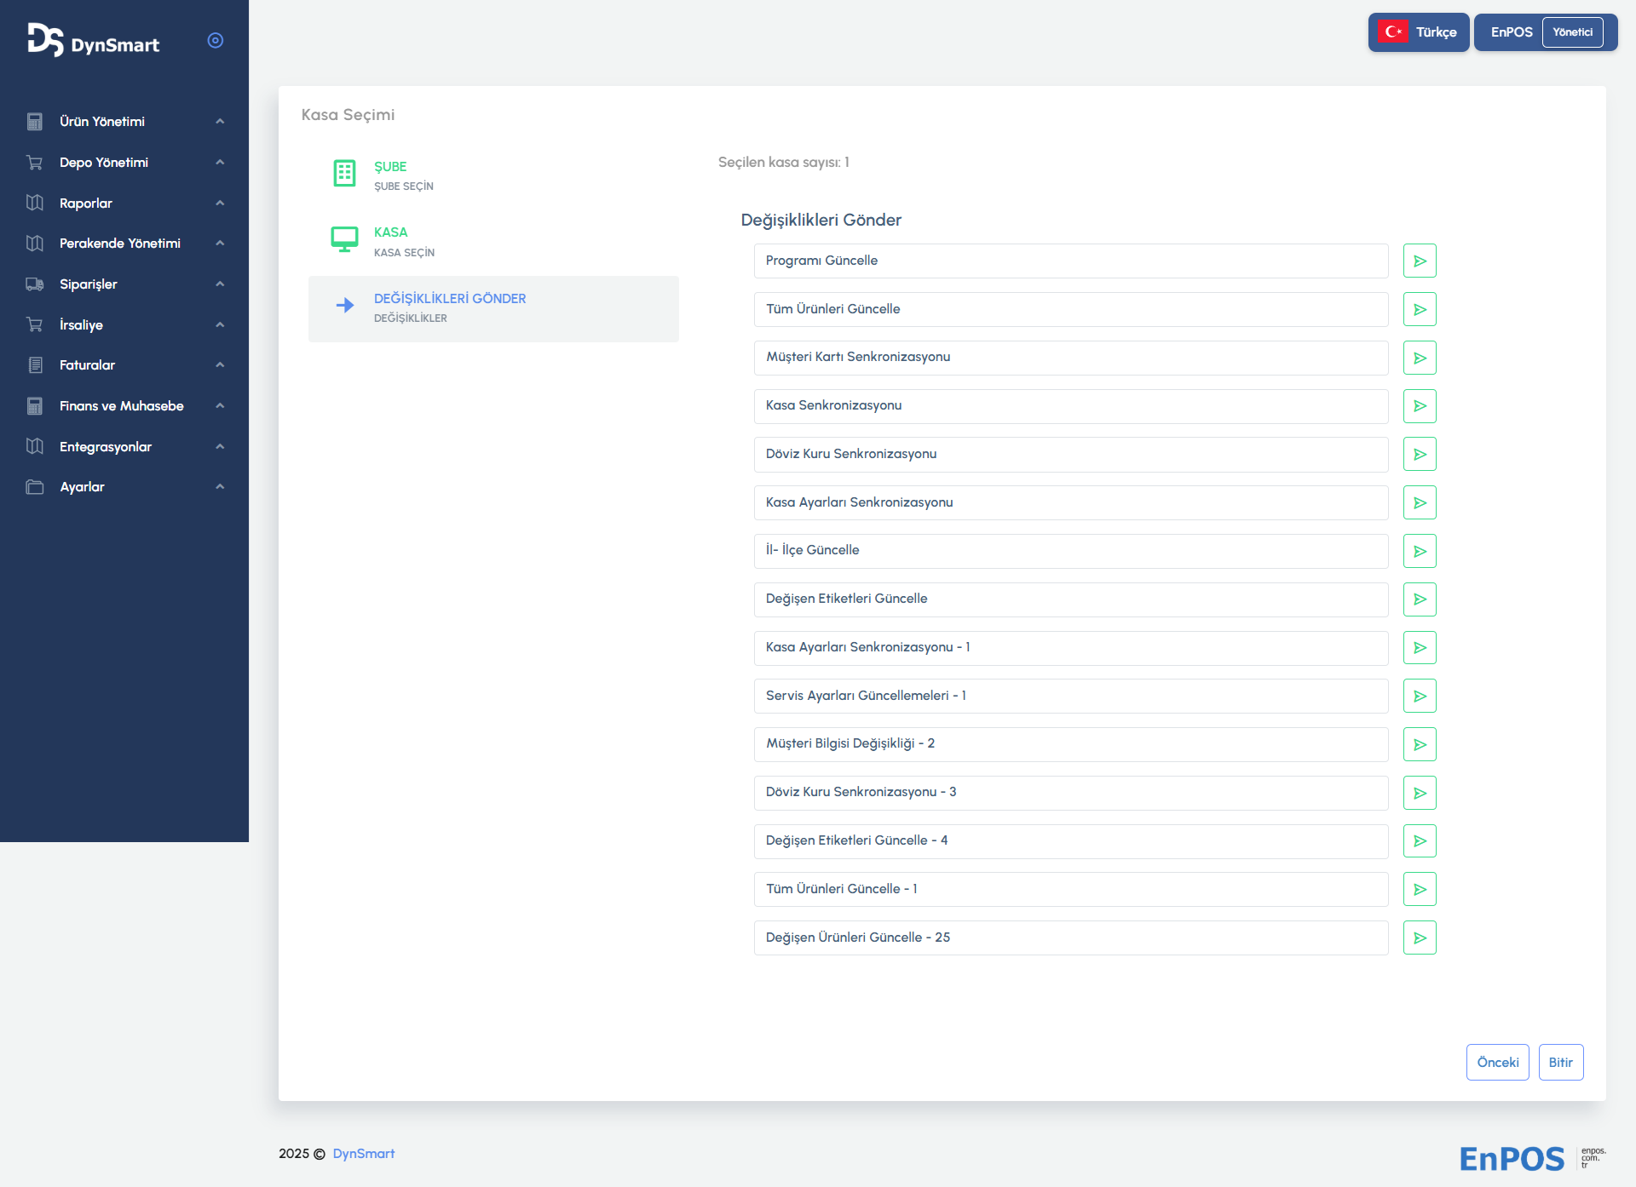Viewport: 1636px width, 1187px height.
Task: Toggle sidebar with the circle icon
Action: click(216, 41)
